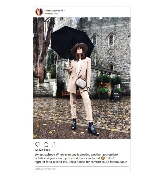
Task: Open the Windsor Castle location link
Action: (x=51, y=14)
